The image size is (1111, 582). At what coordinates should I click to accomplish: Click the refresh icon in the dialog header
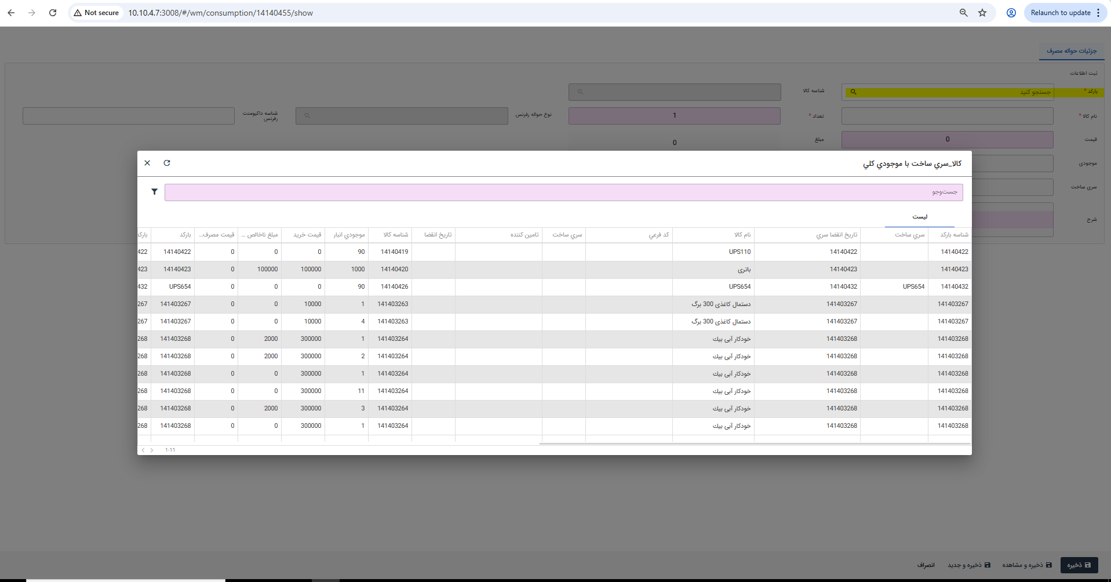coord(167,163)
